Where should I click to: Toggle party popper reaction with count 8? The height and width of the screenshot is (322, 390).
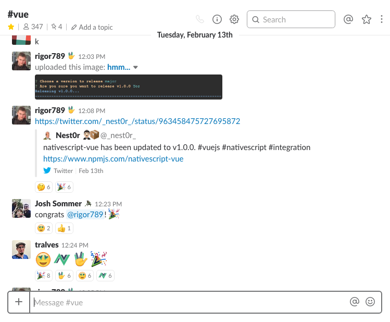tap(44, 276)
